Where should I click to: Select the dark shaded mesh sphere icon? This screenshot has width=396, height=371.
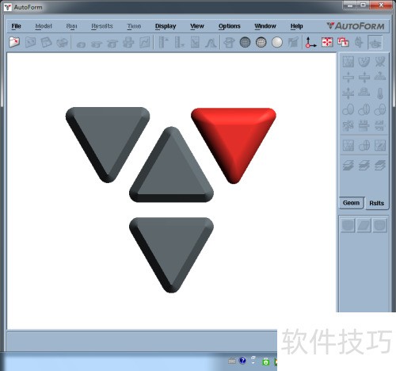point(245,42)
